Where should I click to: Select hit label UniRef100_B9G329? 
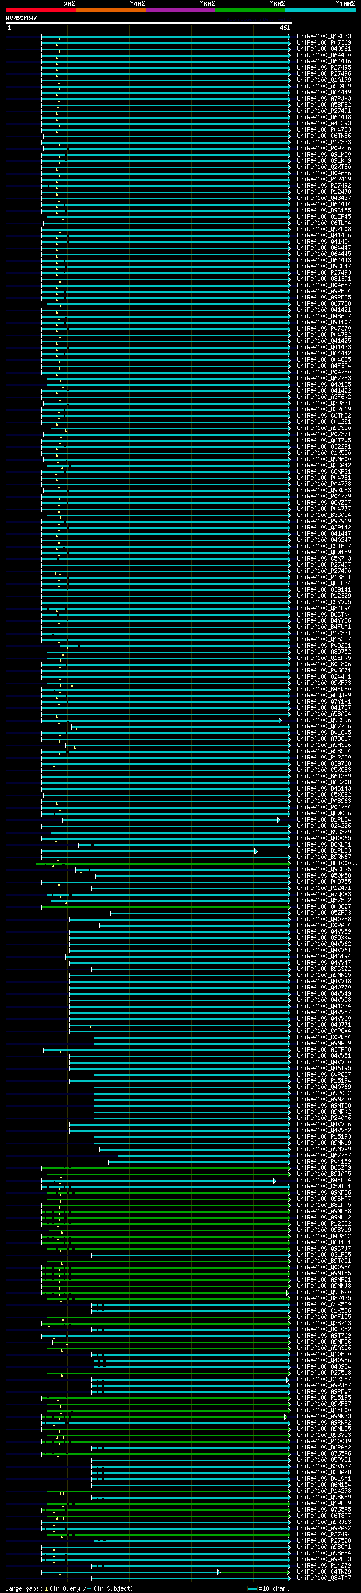tap(323, 832)
